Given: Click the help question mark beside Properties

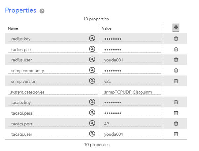Looking at the screenshot, I should pyautogui.click(x=42, y=11).
